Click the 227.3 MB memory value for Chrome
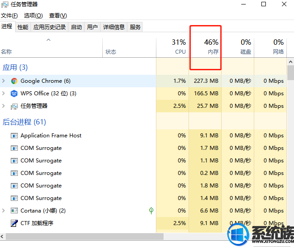Viewport: 294px width, 247px height. click(x=206, y=81)
